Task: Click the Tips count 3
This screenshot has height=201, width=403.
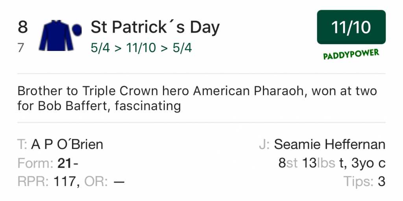Action: click(x=381, y=181)
